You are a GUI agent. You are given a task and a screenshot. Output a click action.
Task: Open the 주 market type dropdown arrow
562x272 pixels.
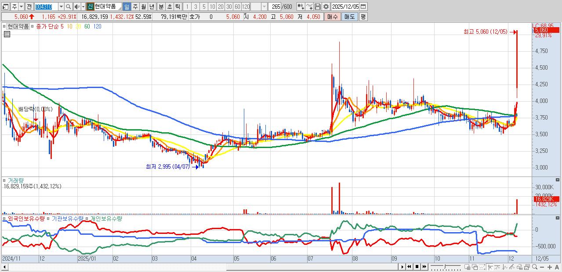(21, 7)
